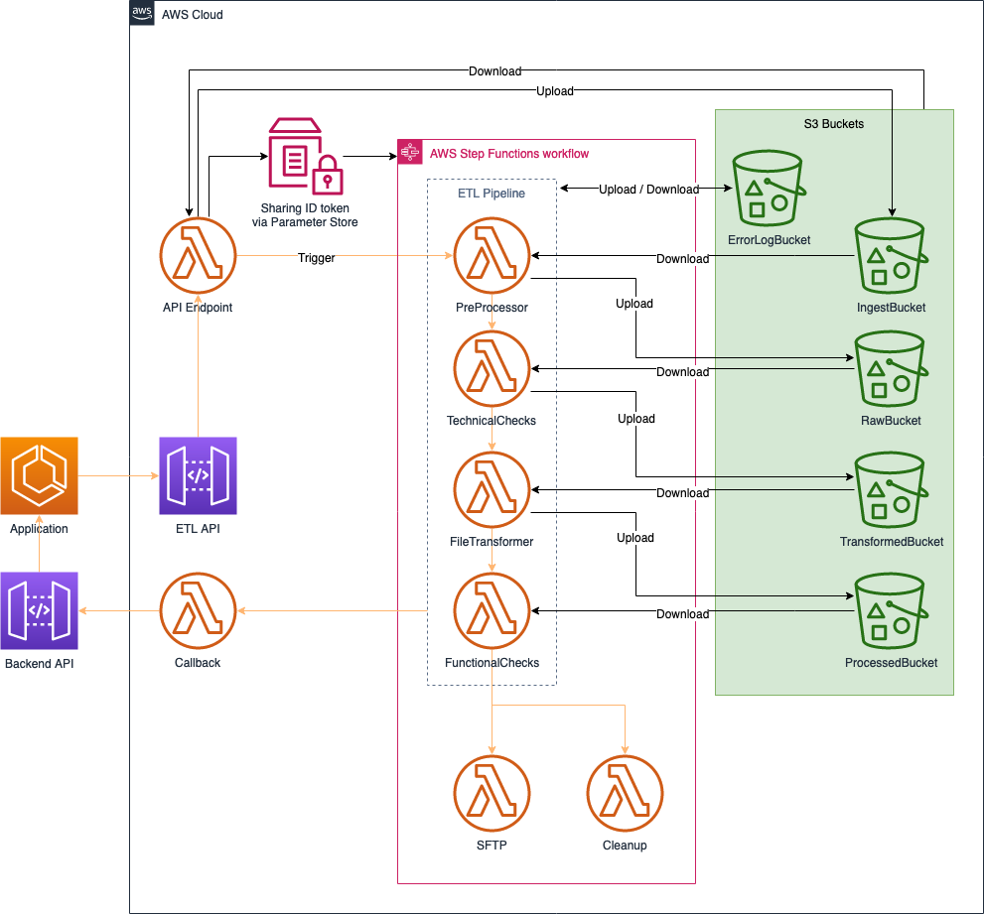Select the green S3 Buckets group container
Image resolution: width=984 pixels, height=914 pixels.
pyautogui.click(x=834, y=123)
